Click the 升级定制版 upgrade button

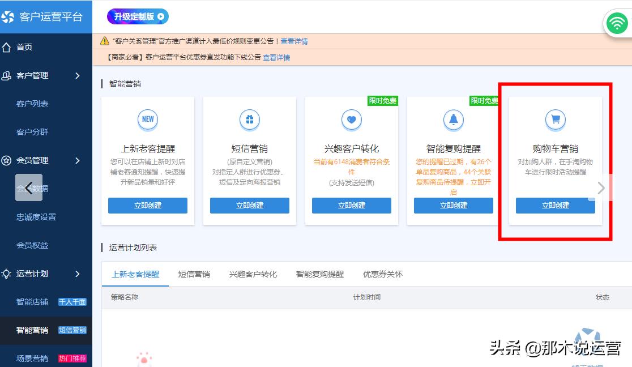[137, 16]
